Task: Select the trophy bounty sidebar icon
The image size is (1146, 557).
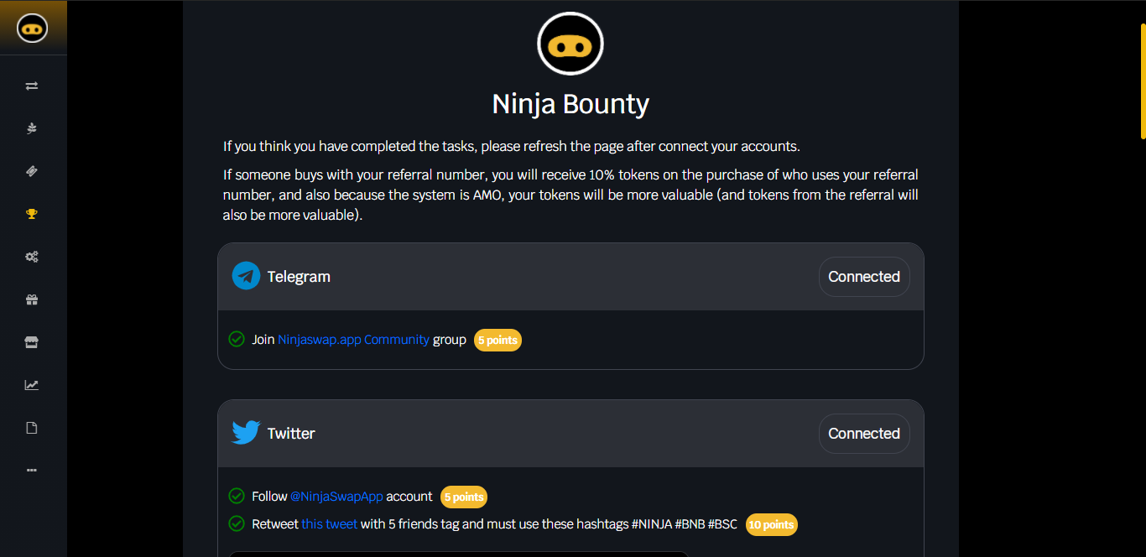Action: [x=32, y=214]
